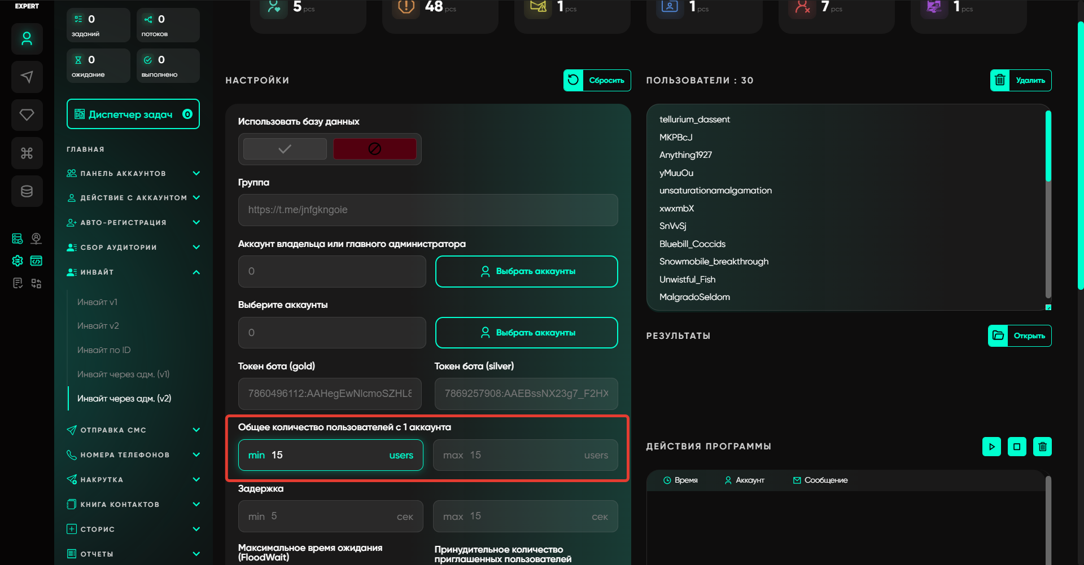
Task: Select the diamond icon in left sidebar
Action: 27,115
